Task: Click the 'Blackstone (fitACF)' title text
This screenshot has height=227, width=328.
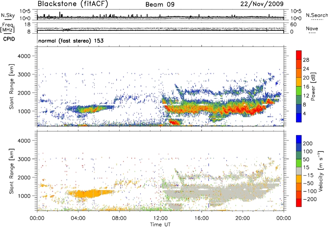Action: point(73,4)
